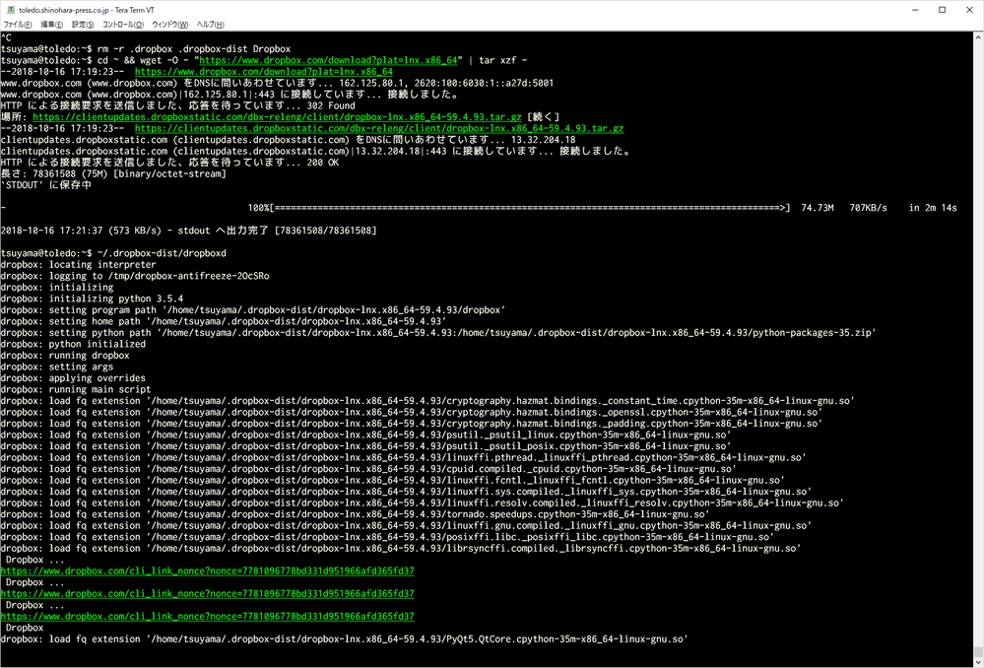984x668 pixels.
Task: Click 'dropbox: locating interpreter' line
Action: pos(79,264)
